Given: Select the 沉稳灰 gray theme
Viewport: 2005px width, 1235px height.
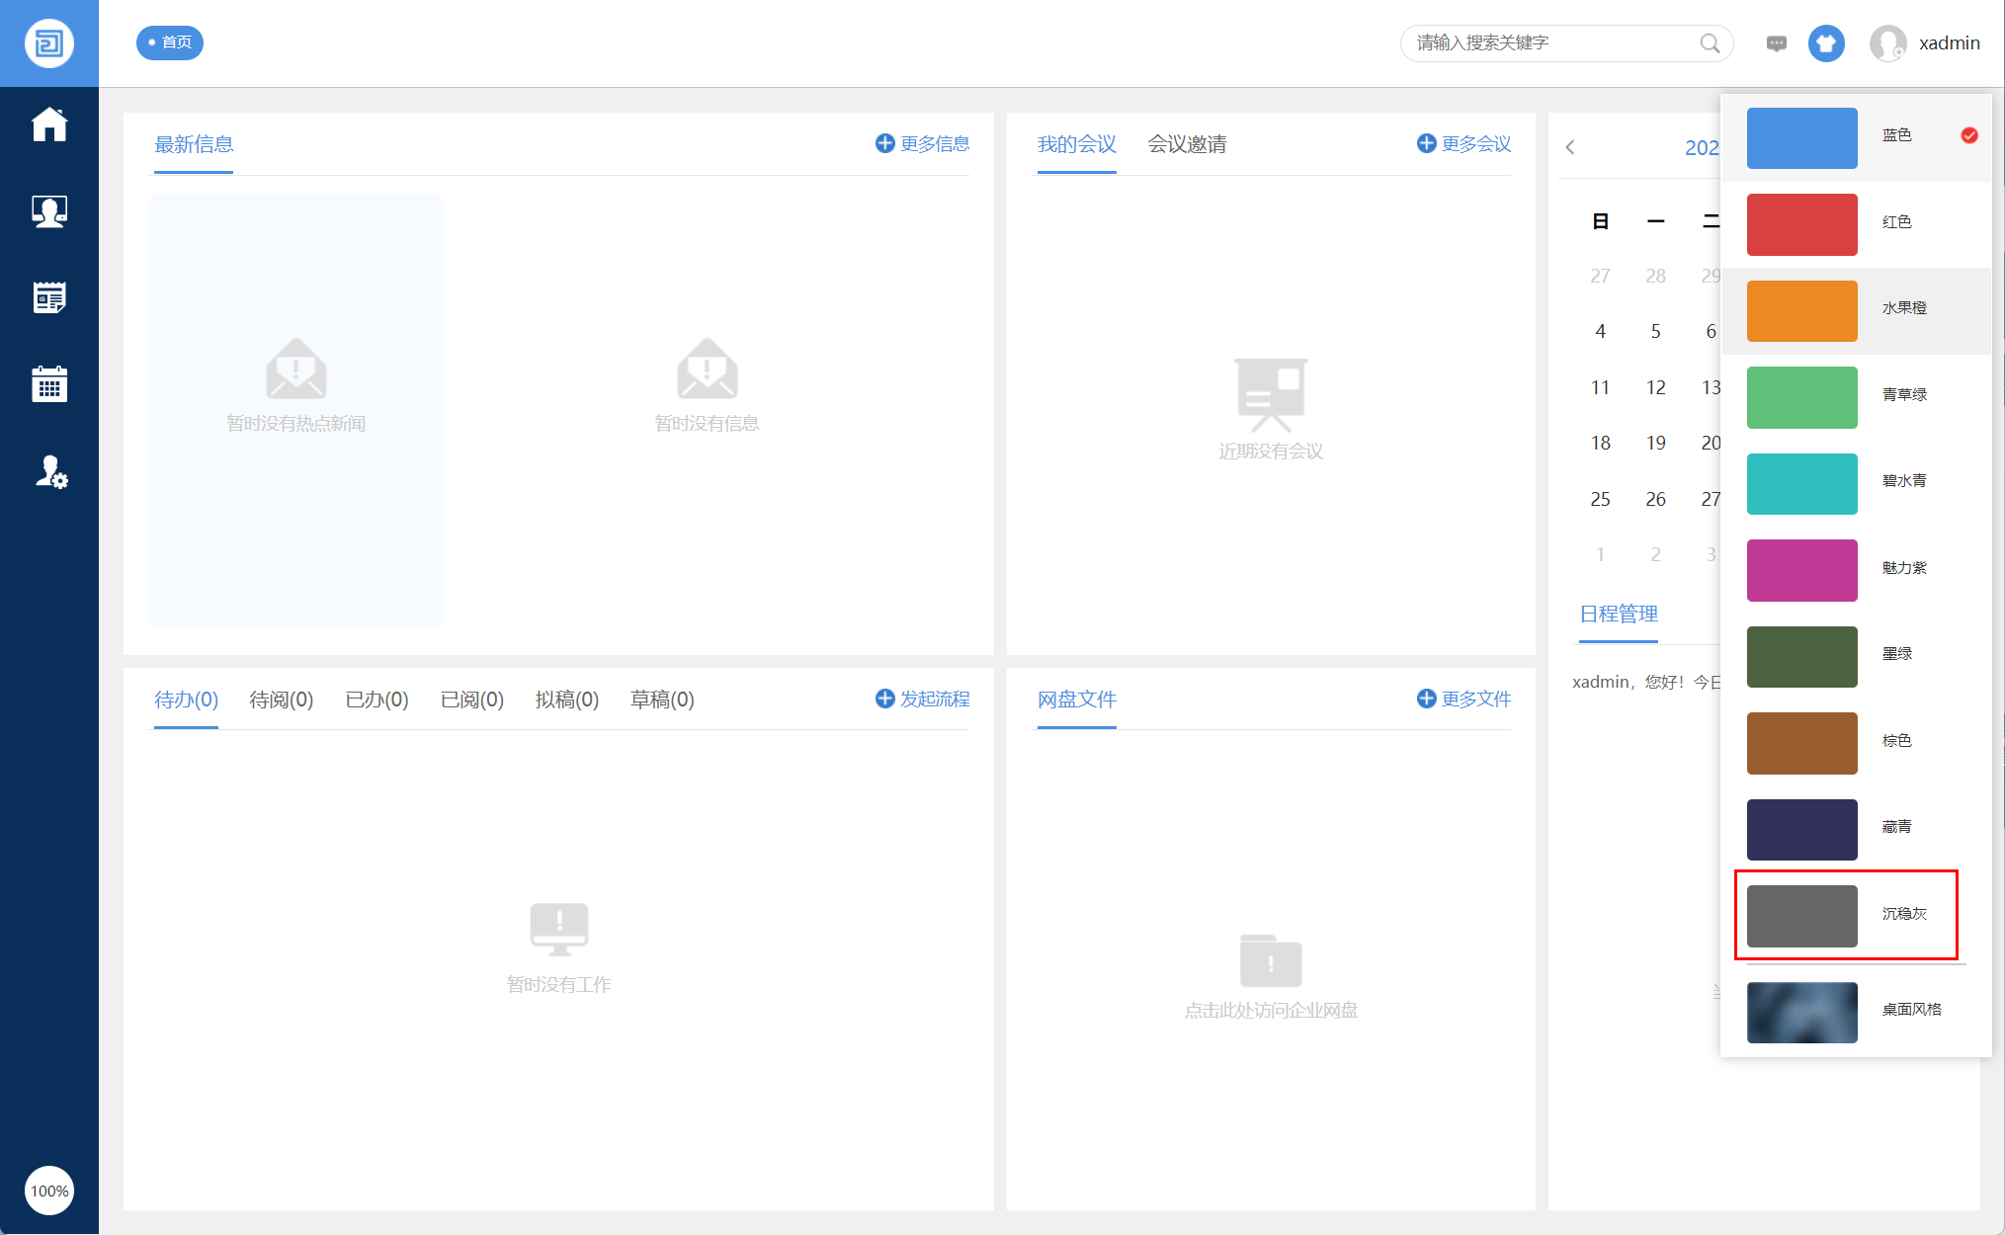Looking at the screenshot, I should point(1846,915).
